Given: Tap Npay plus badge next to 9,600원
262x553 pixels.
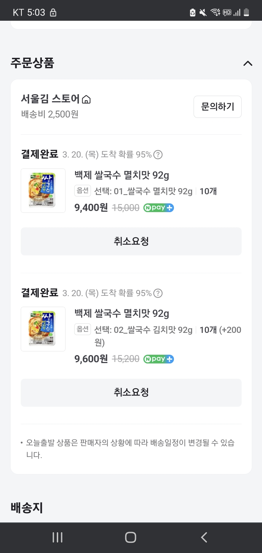Looking at the screenshot, I should pyautogui.click(x=158, y=359).
